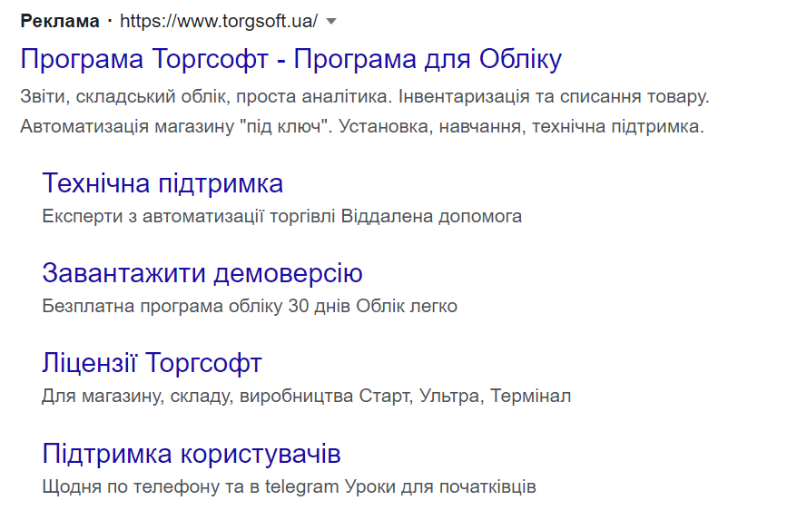Image resolution: width=787 pixels, height=530 pixels.
Task: Click the Реклама ad label
Action: [59, 21]
